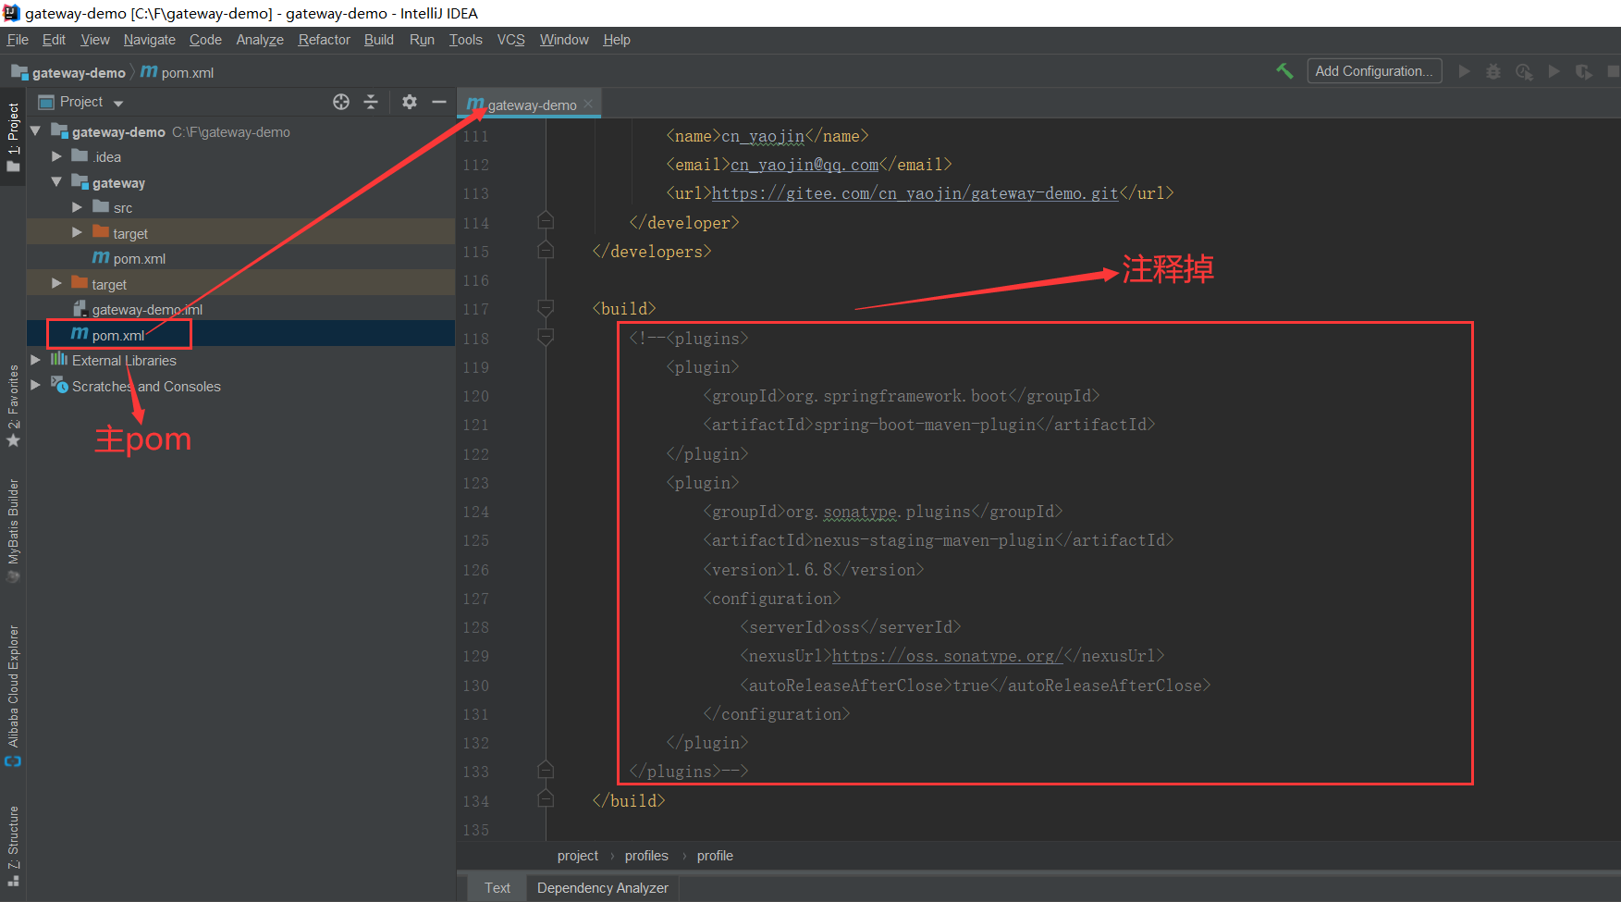Click the version 1.6.8 line in editor
The width and height of the screenshot is (1621, 902).
coord(814,570)
